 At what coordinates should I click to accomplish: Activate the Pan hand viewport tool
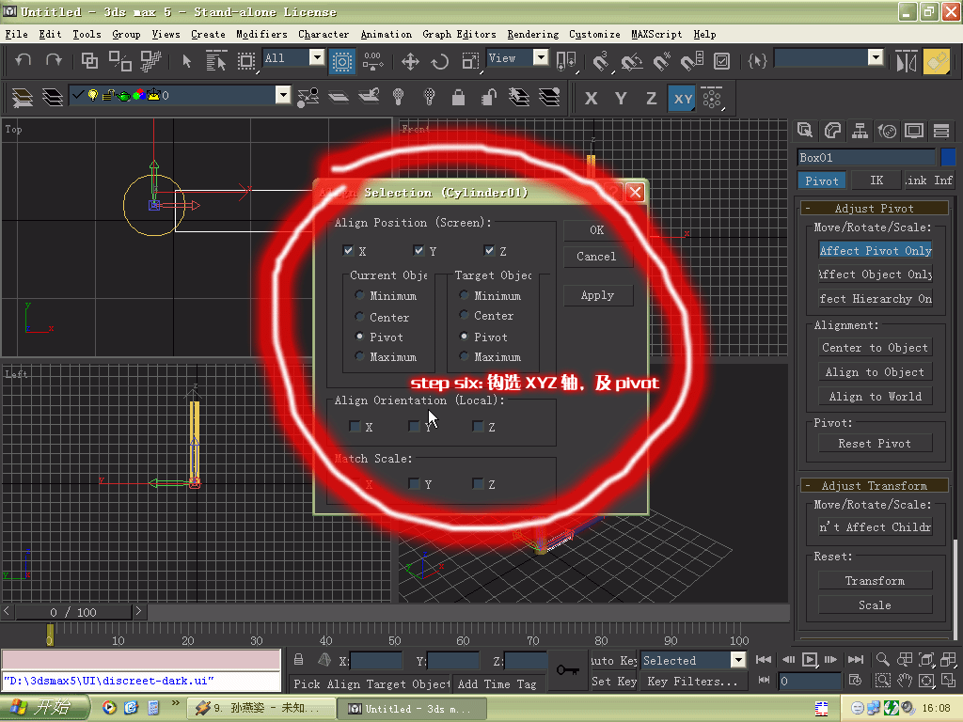[x=905, y=681]
